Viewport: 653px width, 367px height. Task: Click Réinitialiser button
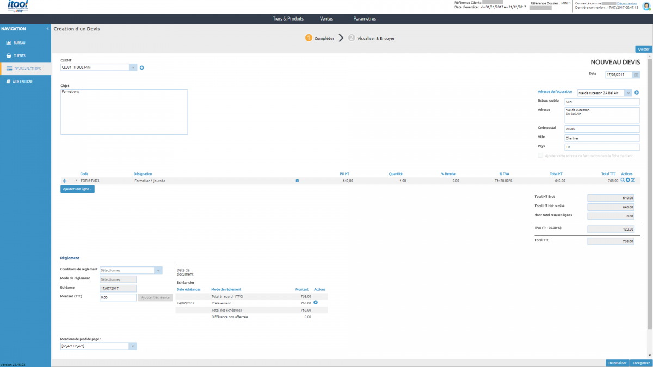pos(617,363)
